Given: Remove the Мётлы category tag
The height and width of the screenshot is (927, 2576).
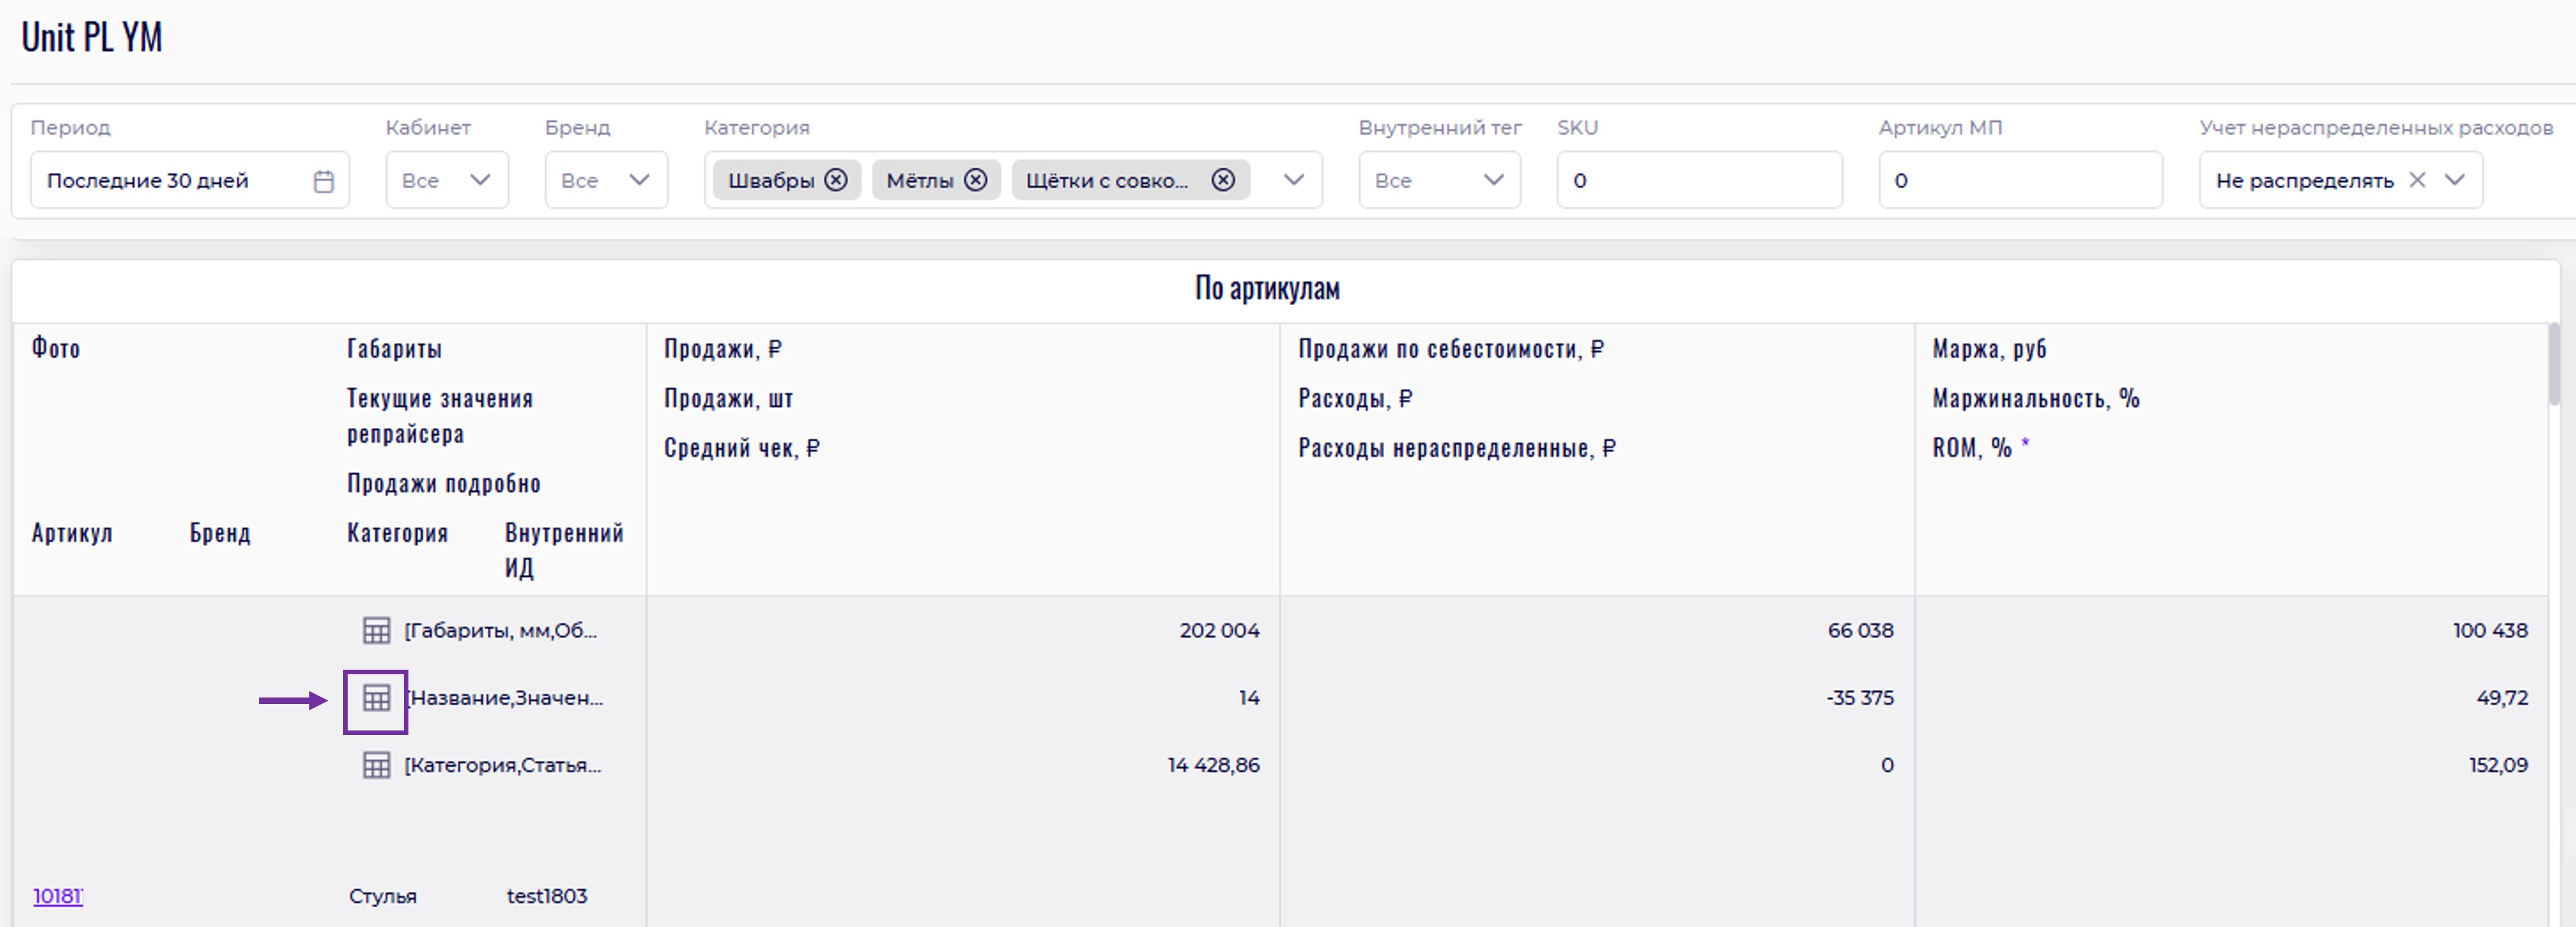Looking at the screenshot, I should coord(975,180).
